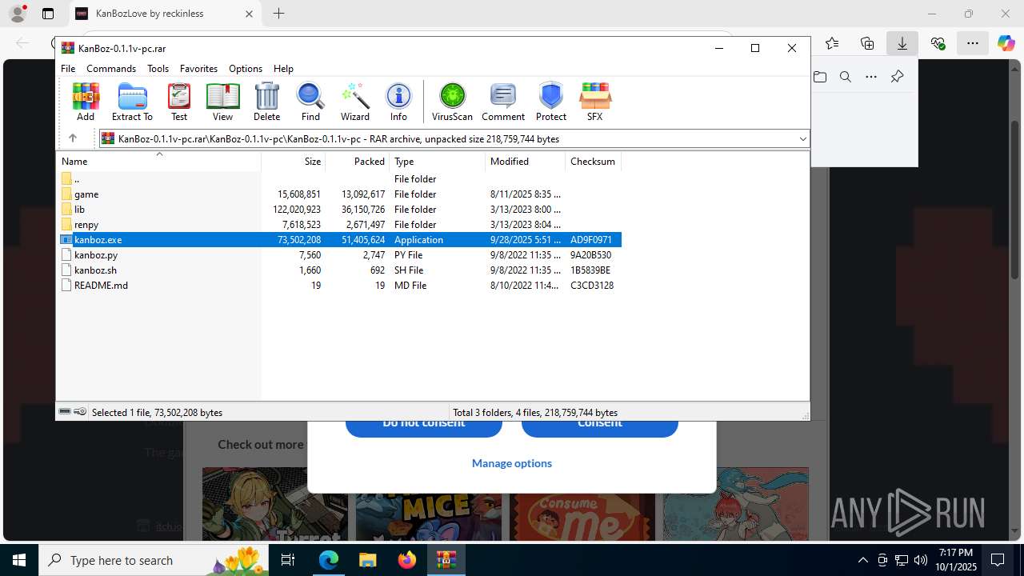The image size is (1024, 576).
Task: Click the Extract To toolbar icon
Action: click(132, 102)
